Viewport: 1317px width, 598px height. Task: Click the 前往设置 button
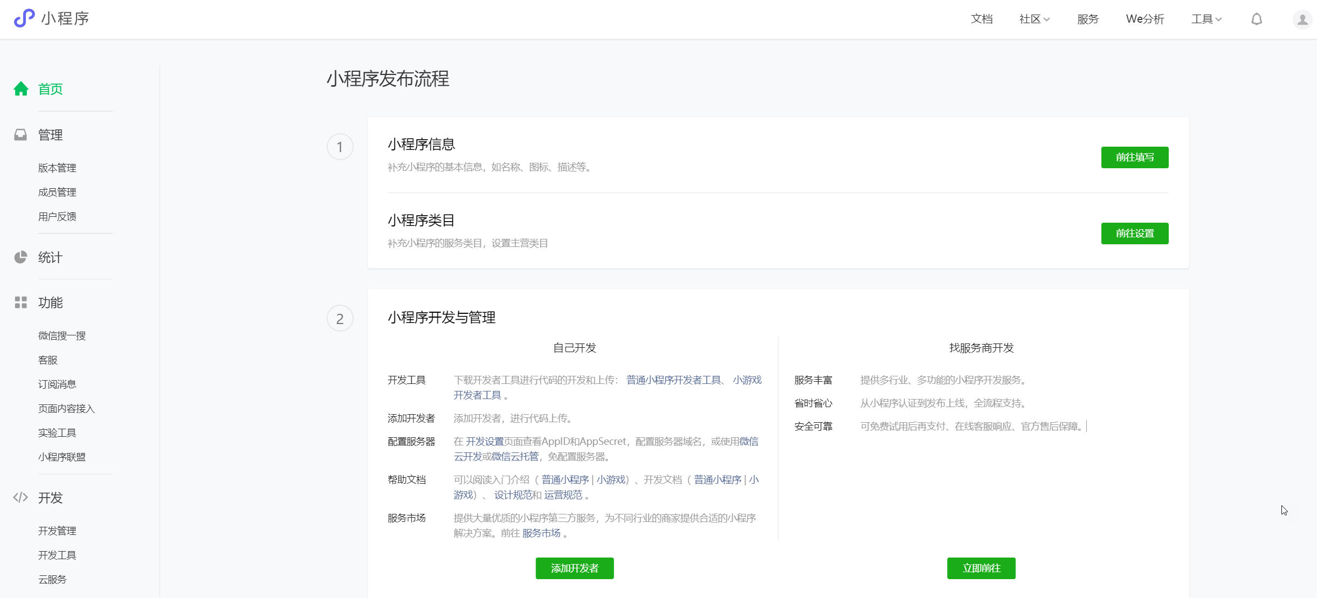tap(1134, 233)
